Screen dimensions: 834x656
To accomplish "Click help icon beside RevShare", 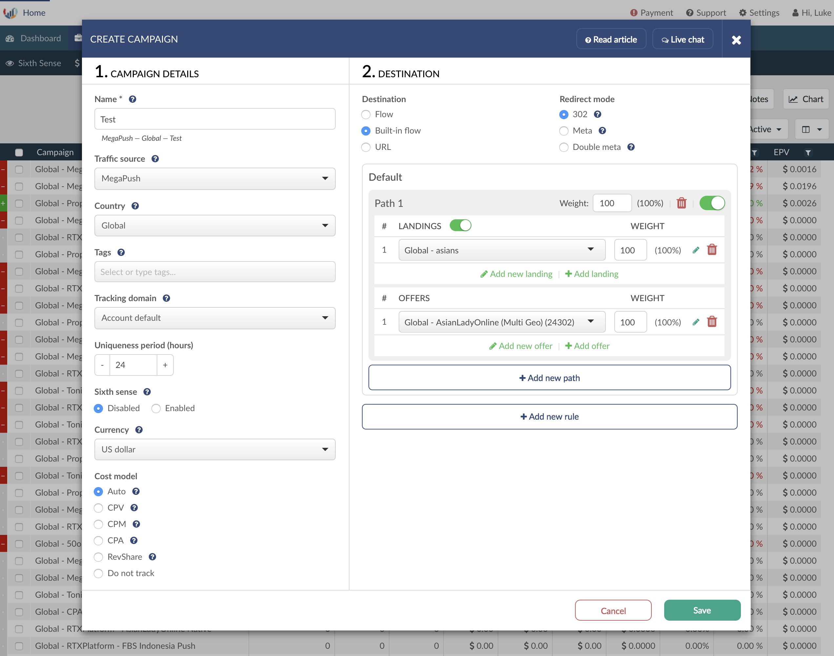I will pos(152,557).
